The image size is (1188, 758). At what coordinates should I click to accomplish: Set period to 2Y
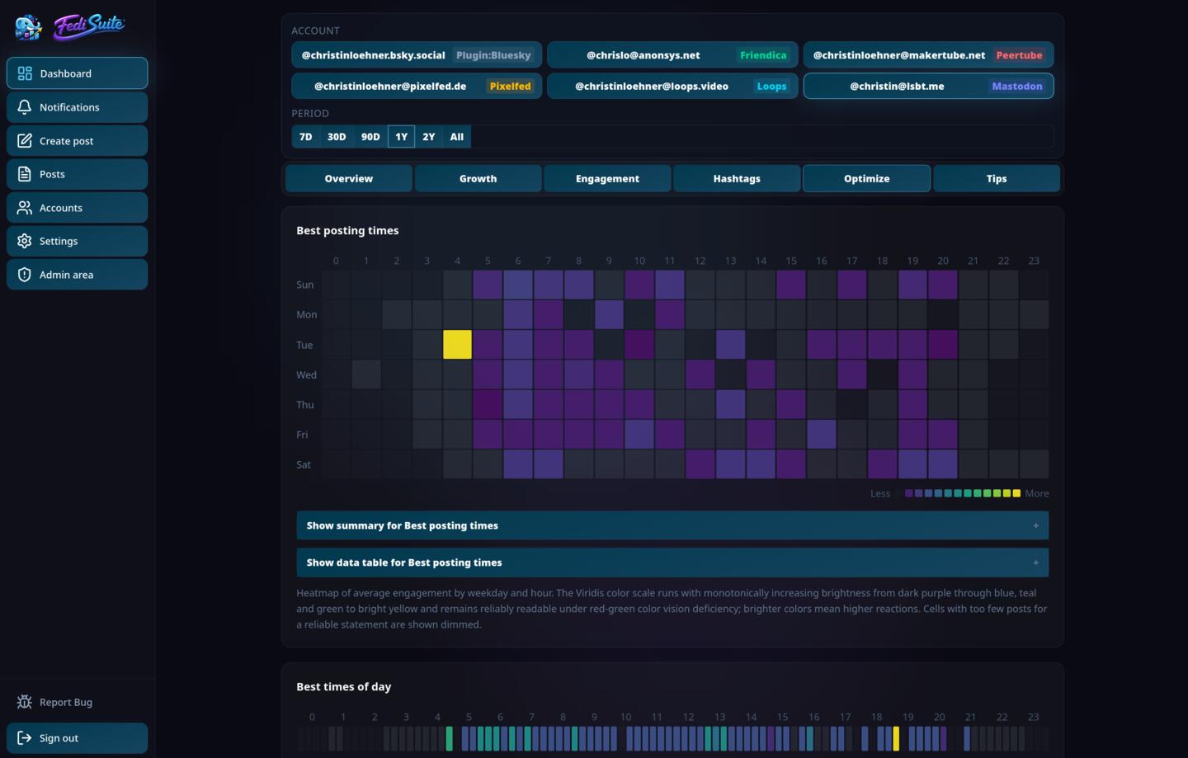429,137
